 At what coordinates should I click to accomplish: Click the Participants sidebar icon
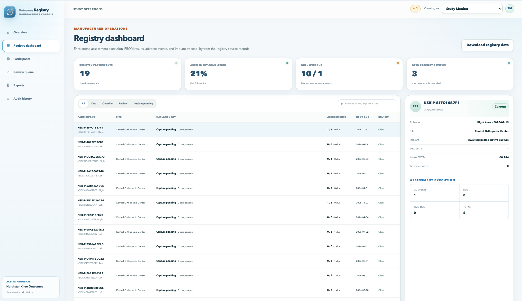coord(8,59)
